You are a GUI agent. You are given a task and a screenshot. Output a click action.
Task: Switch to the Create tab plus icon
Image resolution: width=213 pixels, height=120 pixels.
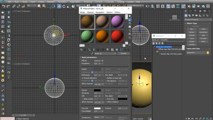(x=186, y=11)
